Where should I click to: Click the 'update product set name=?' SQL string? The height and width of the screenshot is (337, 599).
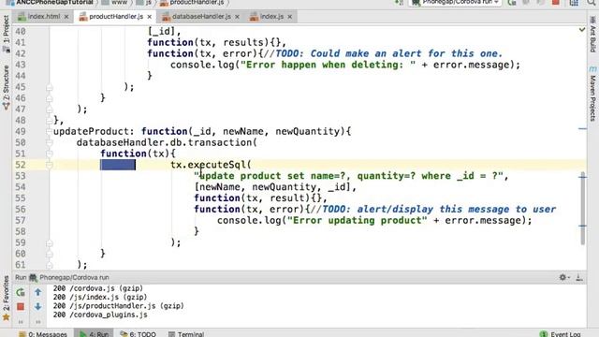point(351,176)
